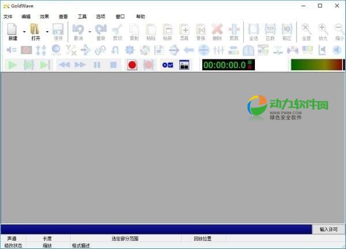Pause playback with the pause button

(x=97, y=65)
